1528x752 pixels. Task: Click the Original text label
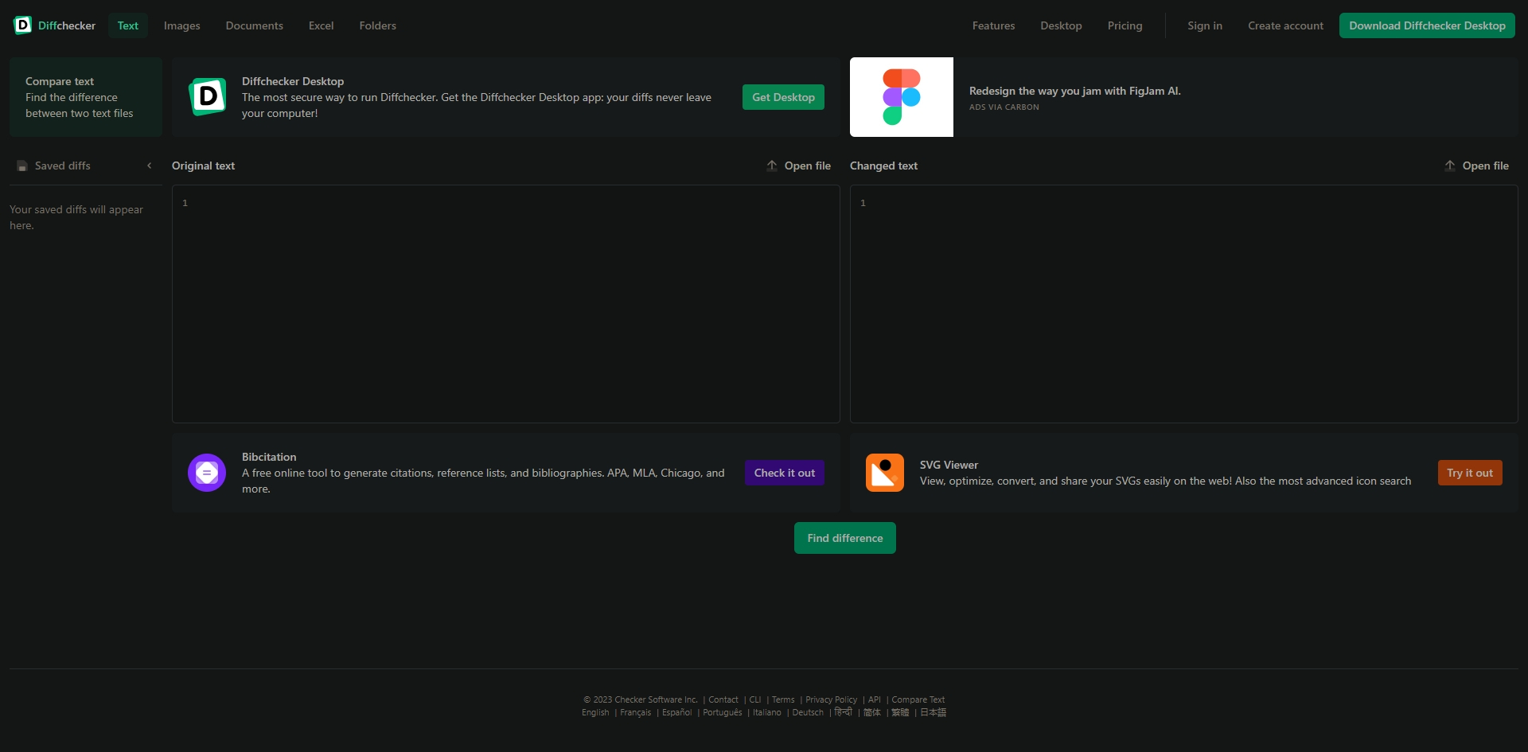(x=204, y=166)
